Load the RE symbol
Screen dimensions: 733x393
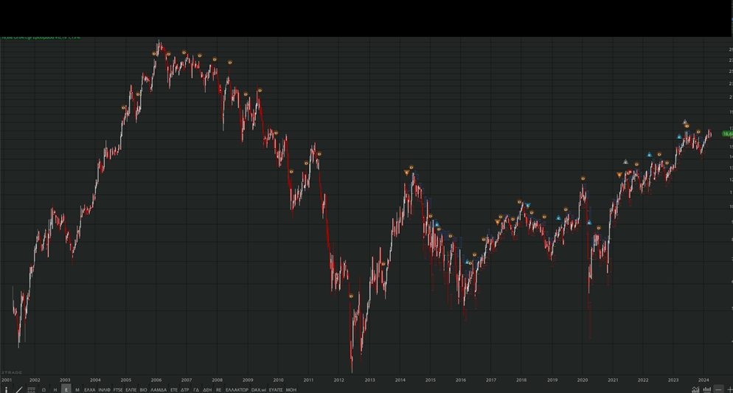click(x=218, y=390)
